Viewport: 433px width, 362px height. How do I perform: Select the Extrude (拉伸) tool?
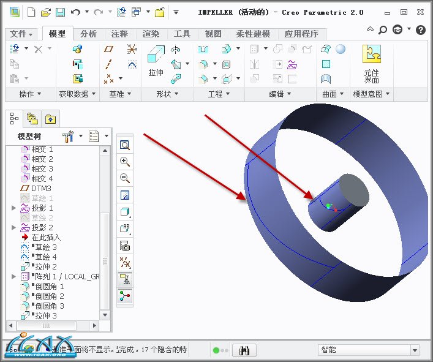click(x=156, y=61)
